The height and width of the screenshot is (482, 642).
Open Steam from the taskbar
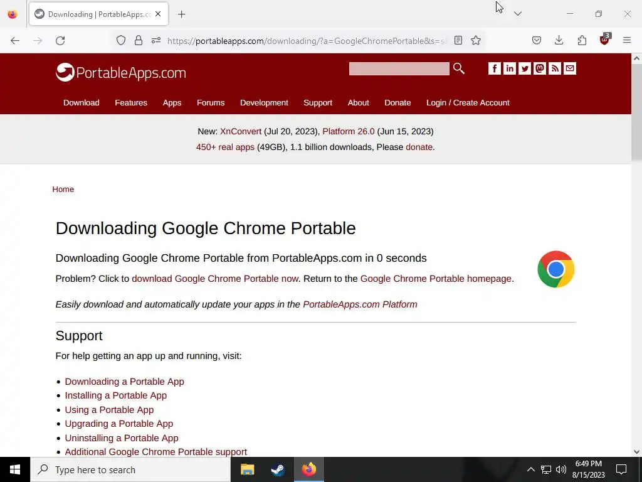coord(278,469)
